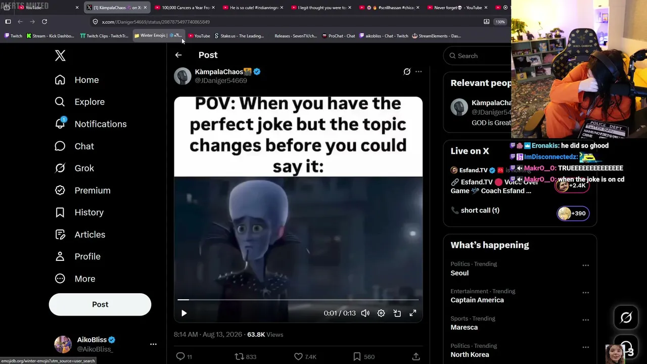Switch to the He is so cute! tab

[253, 8]
